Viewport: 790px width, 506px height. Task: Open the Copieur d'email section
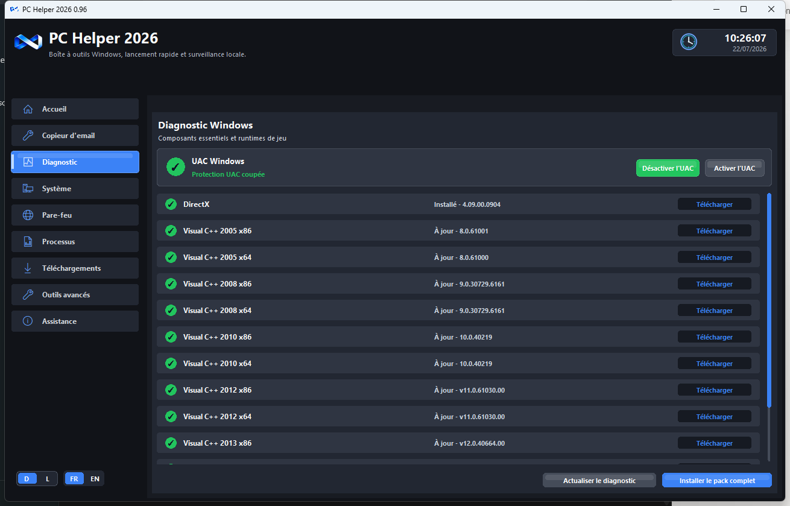[75, 136]
